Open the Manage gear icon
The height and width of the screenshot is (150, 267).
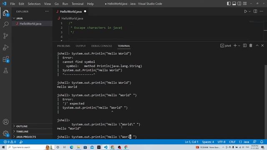tap(5, 133)
